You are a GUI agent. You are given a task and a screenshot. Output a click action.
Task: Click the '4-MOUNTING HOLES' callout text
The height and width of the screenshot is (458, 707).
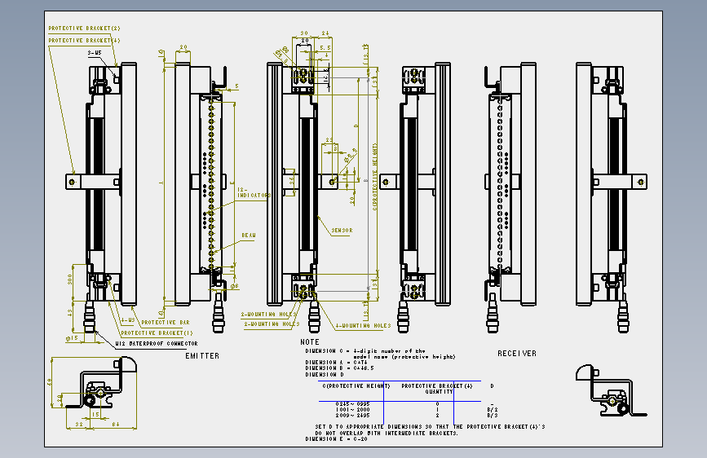tap(363, 325)
